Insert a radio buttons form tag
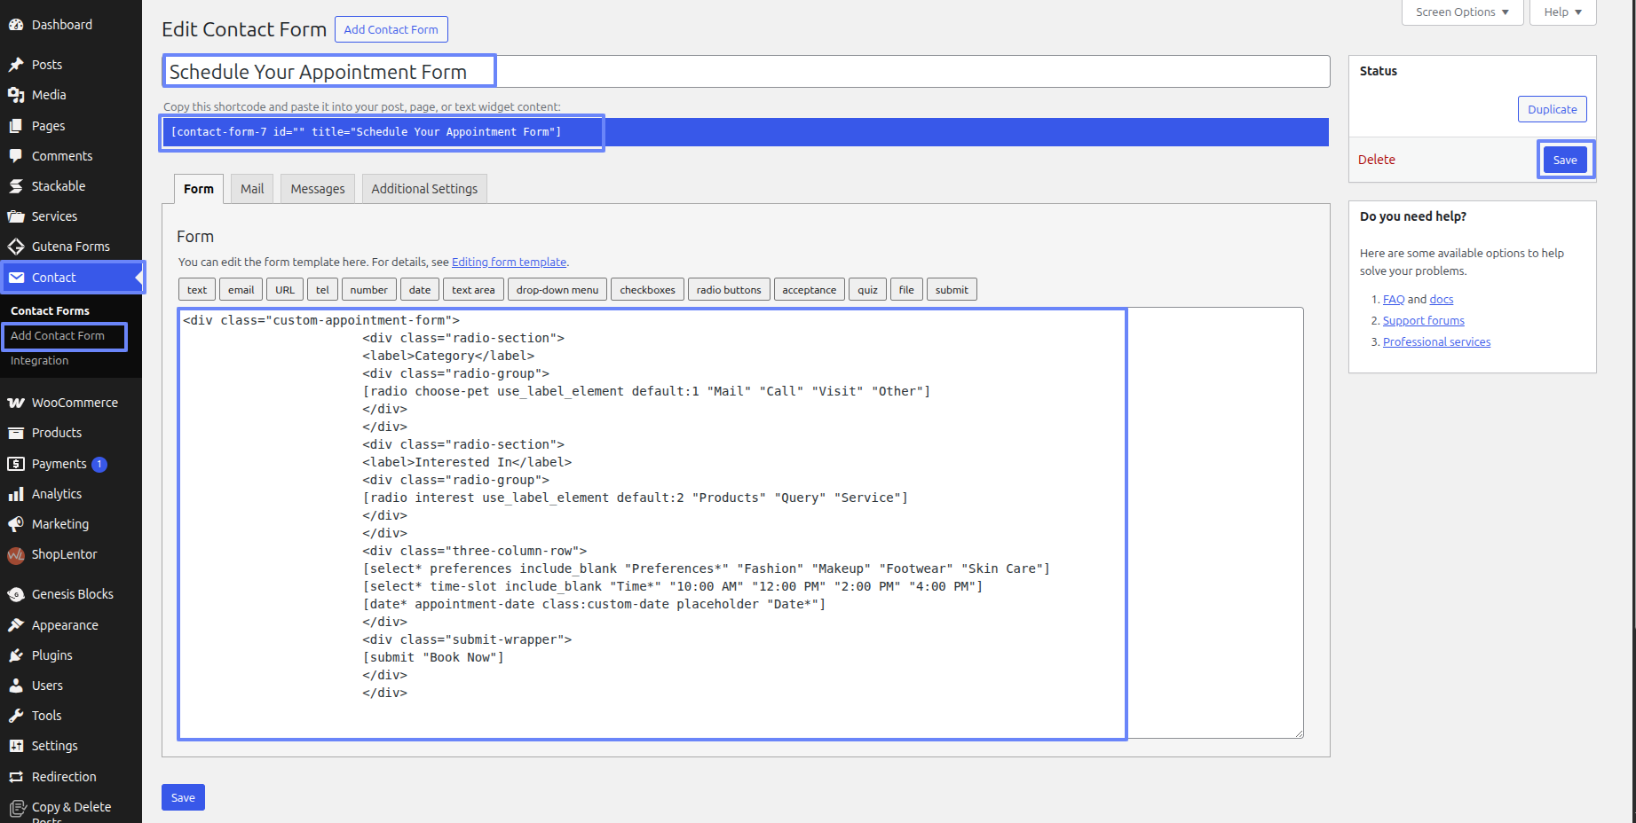Screen dimensions: 1636x823 728,290
